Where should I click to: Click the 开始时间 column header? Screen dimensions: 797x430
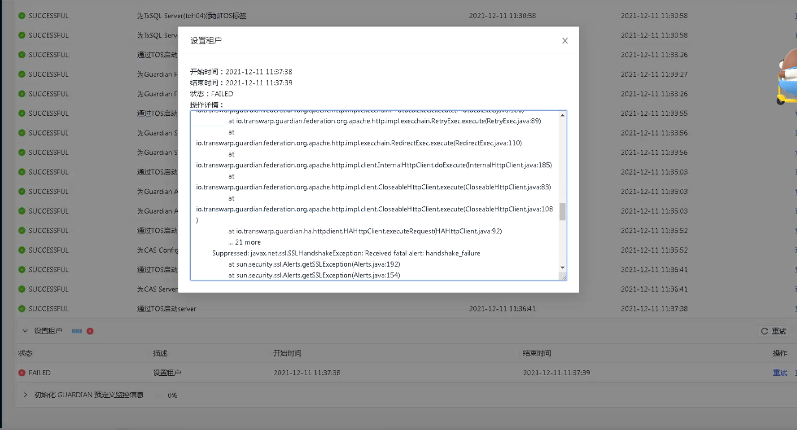(x=287, y=353)
